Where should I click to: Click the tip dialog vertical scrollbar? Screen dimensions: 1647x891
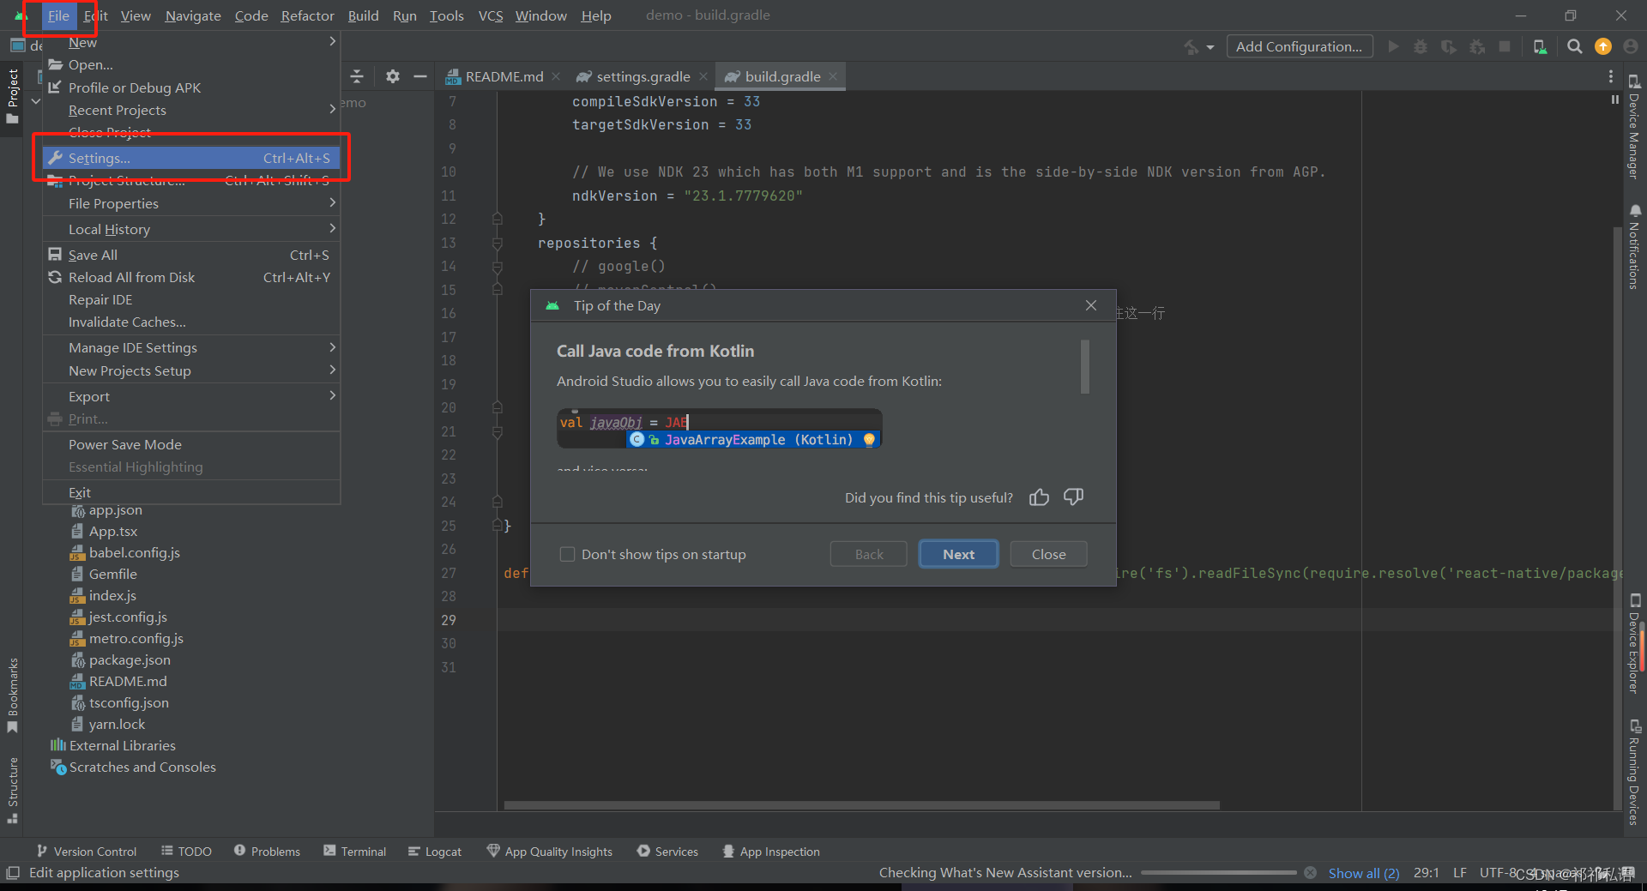[x=1084, y=367]
